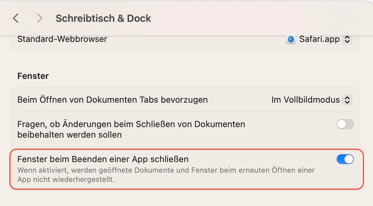Click the Im Vollbildmodus text value
This screenshot has height=206, width=373.
[x=306, y=100]
